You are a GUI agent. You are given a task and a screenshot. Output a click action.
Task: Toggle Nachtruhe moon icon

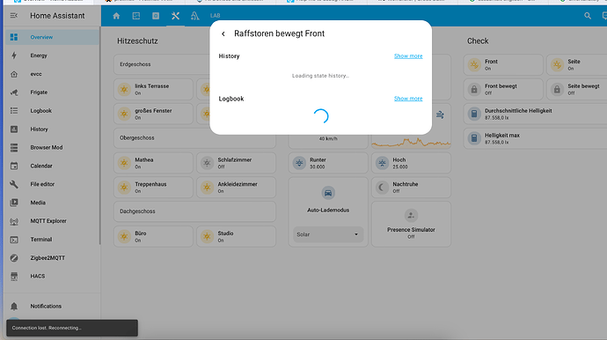coord(382,188)
